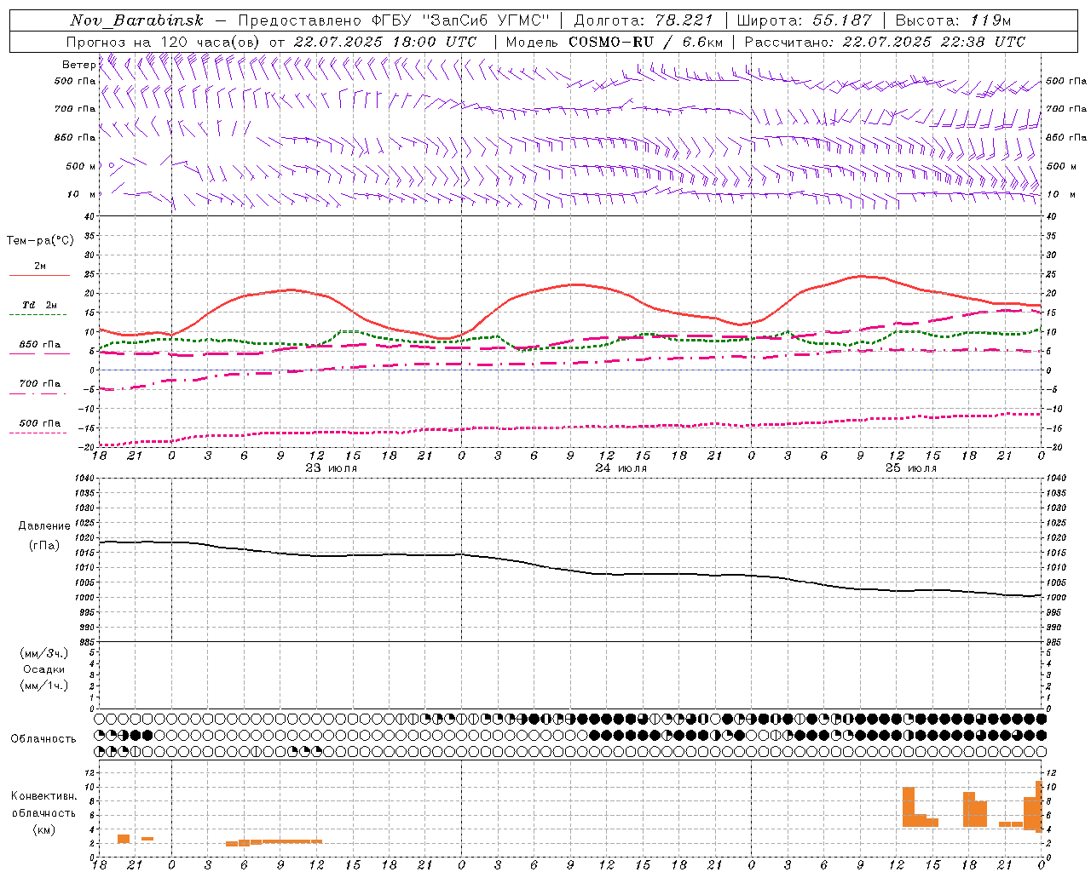Click the 850 гПа temperature legend entry
Image resolution: width=1091 pixels, height=872 pixels.
[40, 345]
